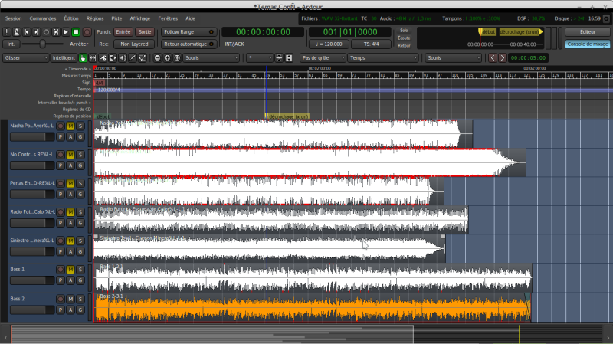613x344 pixels.
Task: Toggle Follow Range option
Action: [x=188, y=32]
